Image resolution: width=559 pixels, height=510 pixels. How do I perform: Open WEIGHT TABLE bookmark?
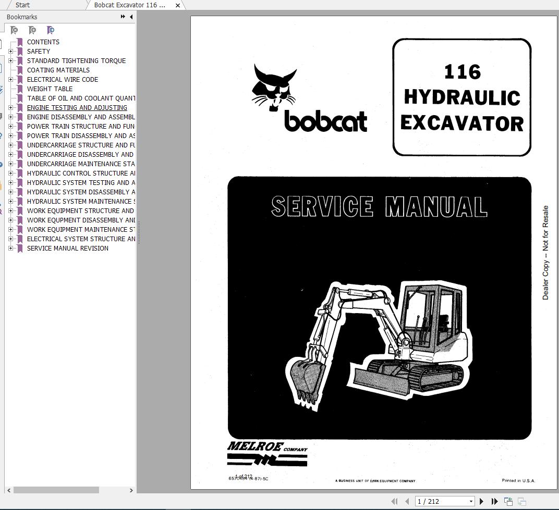coord(50,89)
